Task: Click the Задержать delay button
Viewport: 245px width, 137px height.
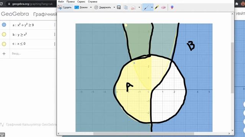Action: (103, 7)
